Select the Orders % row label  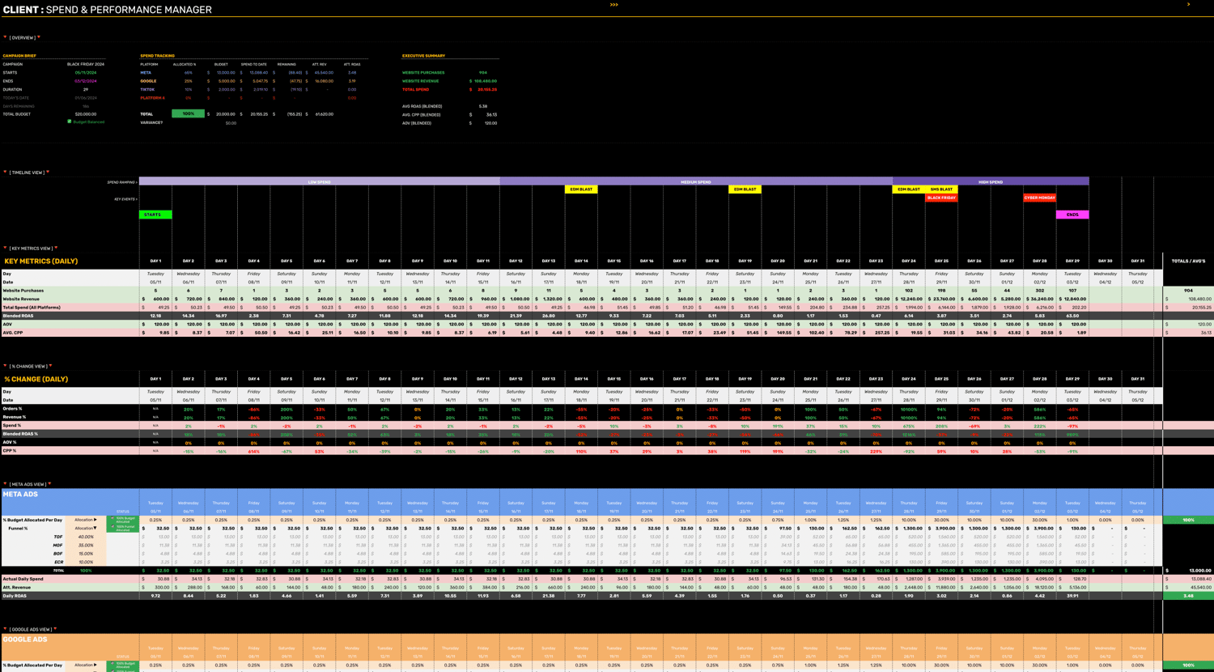12,409
